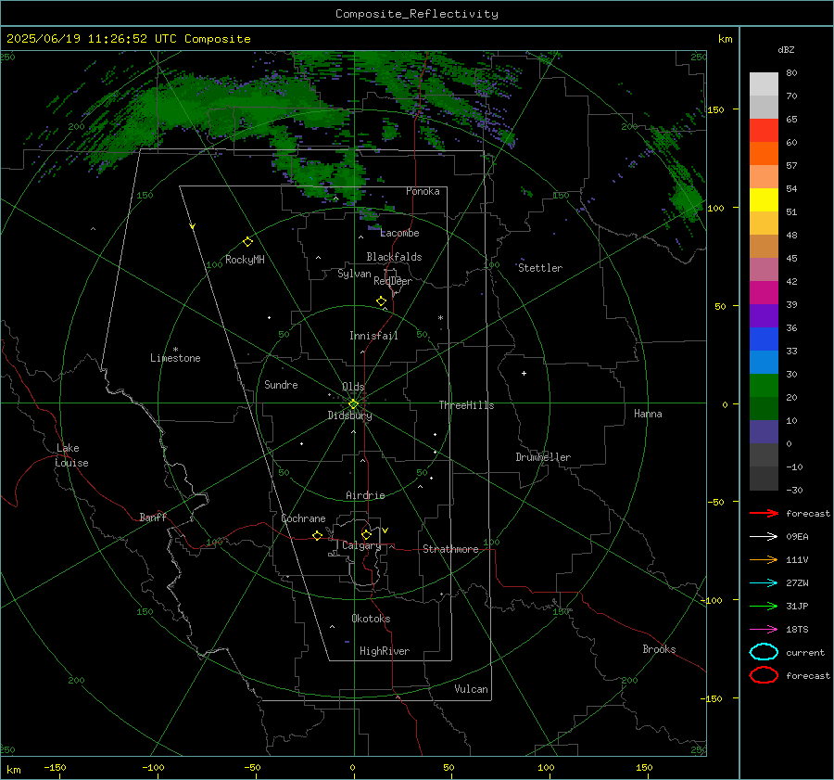
Task: Click the Limestone label on map
Action: point(175,358)
